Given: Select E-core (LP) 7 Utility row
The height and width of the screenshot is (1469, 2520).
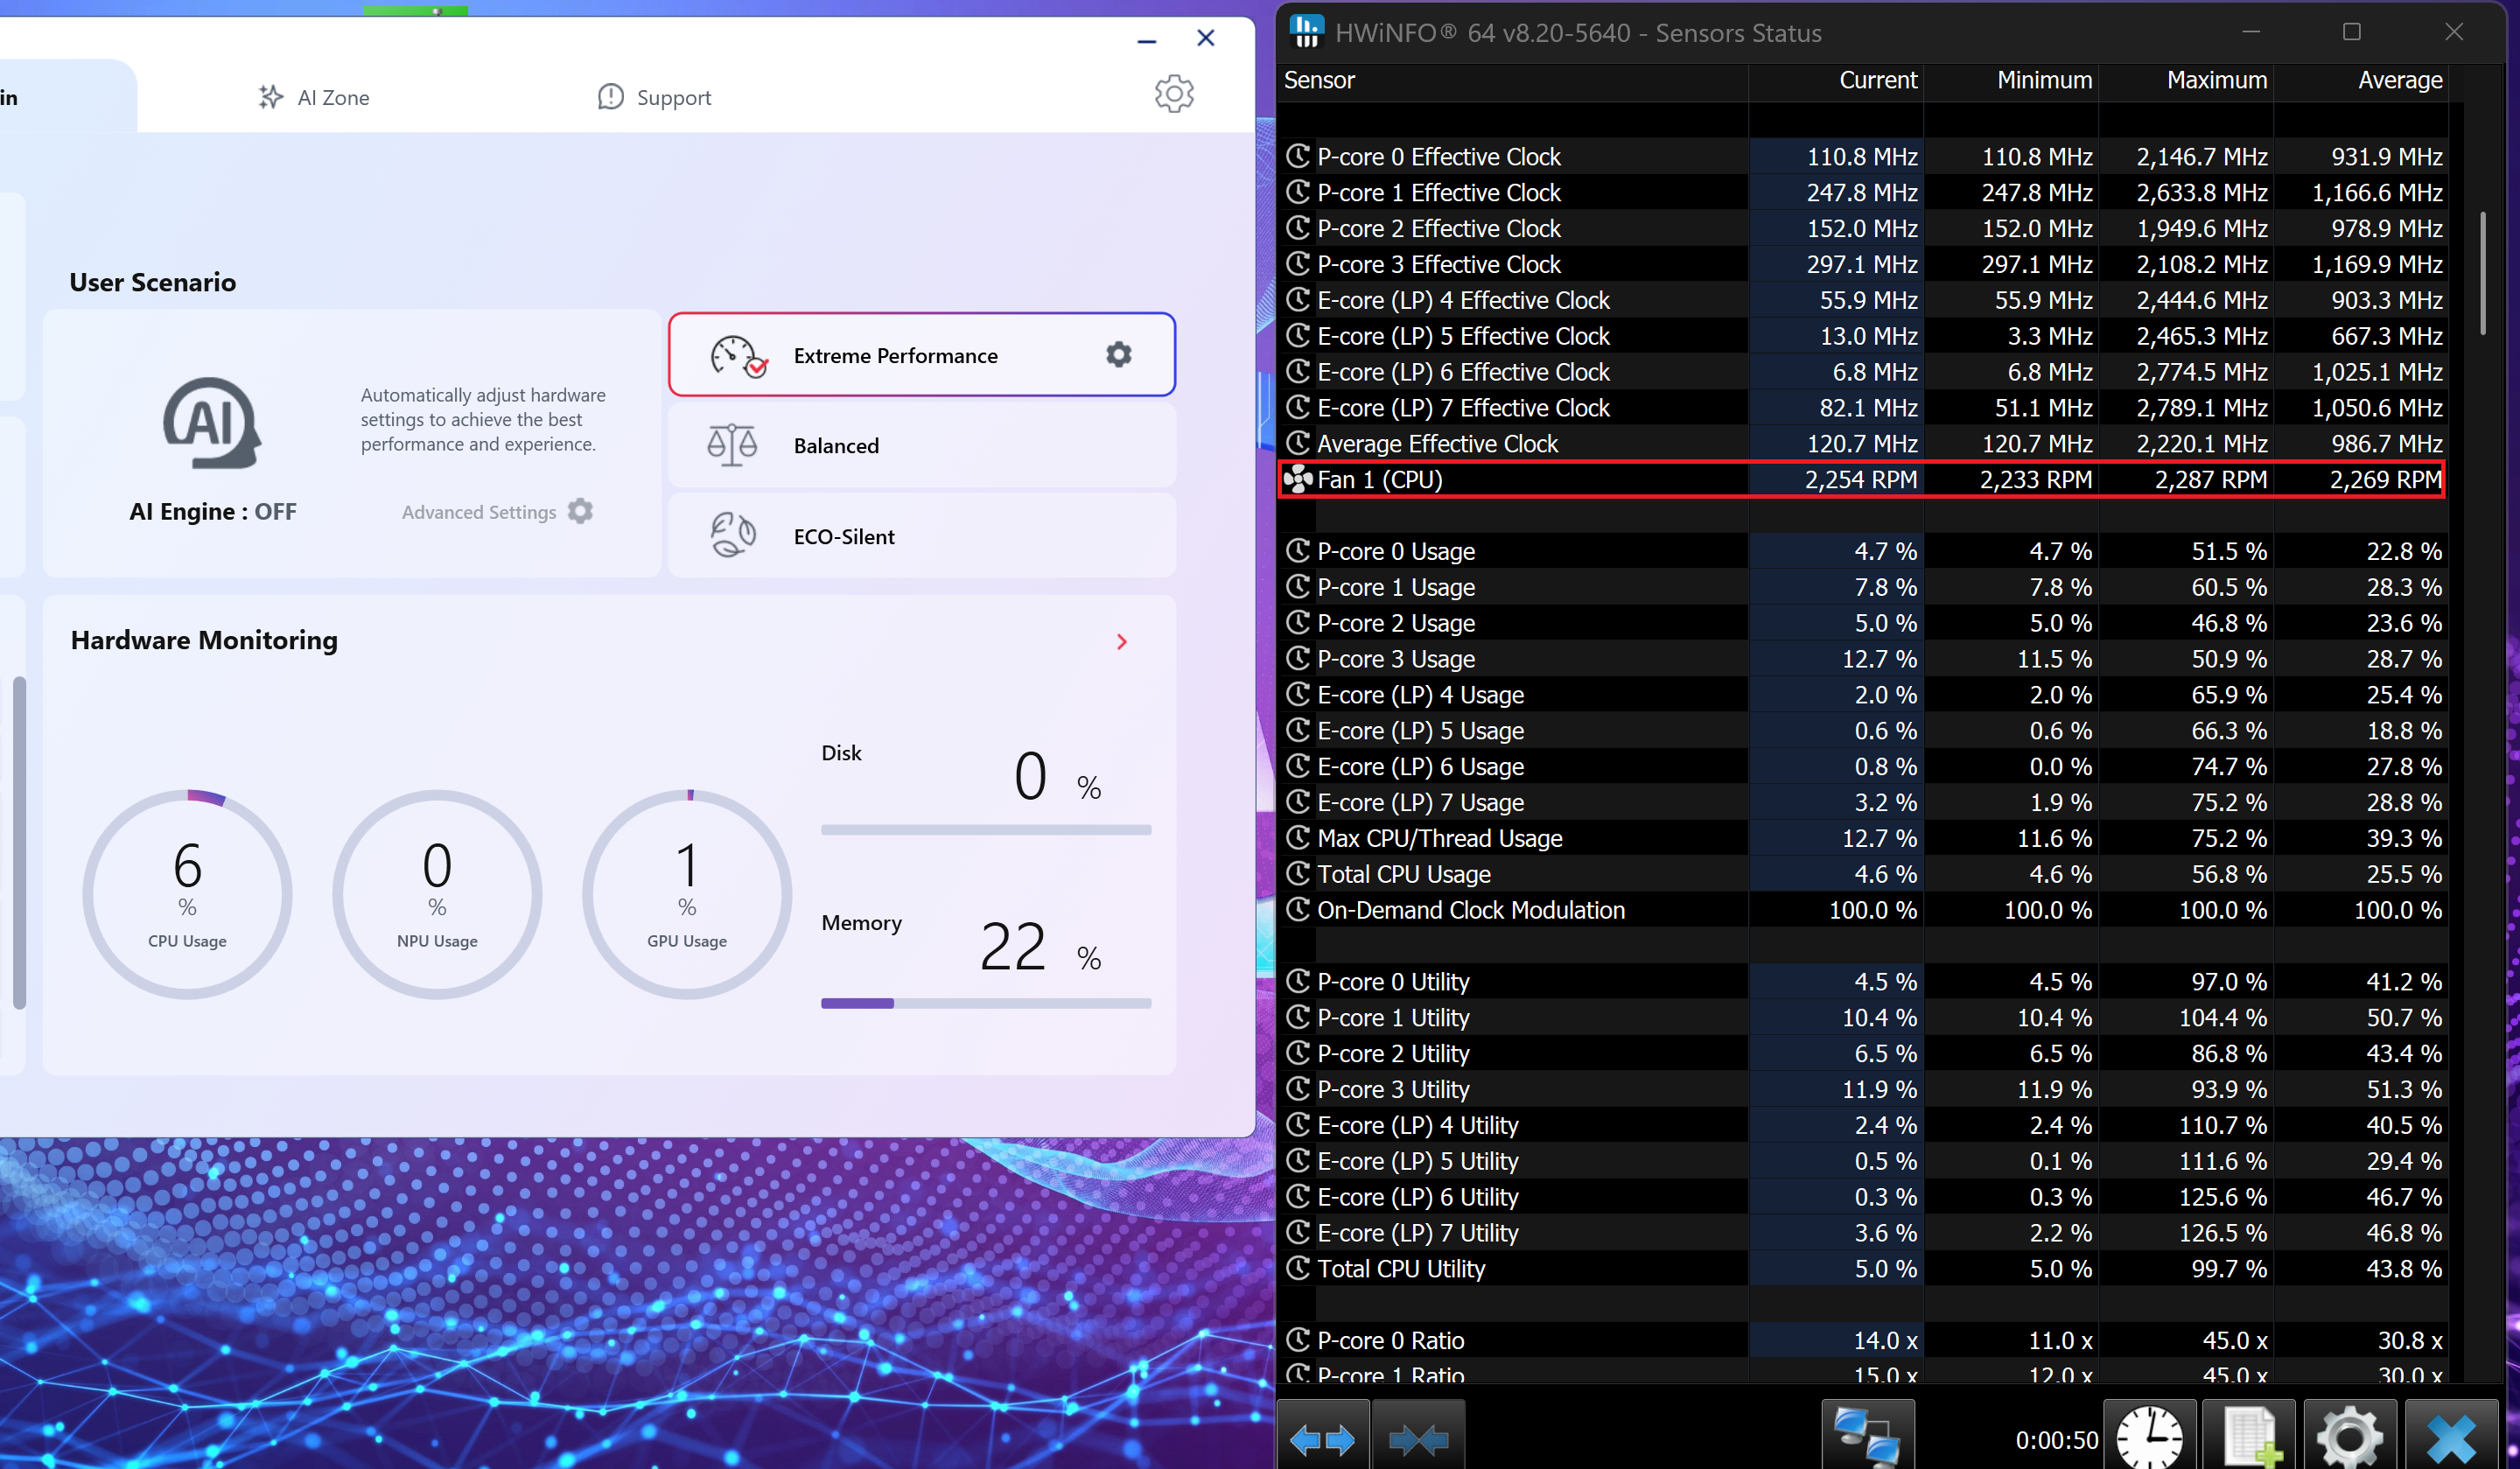Looking at the screenshot, I should click(1862, 1232).
